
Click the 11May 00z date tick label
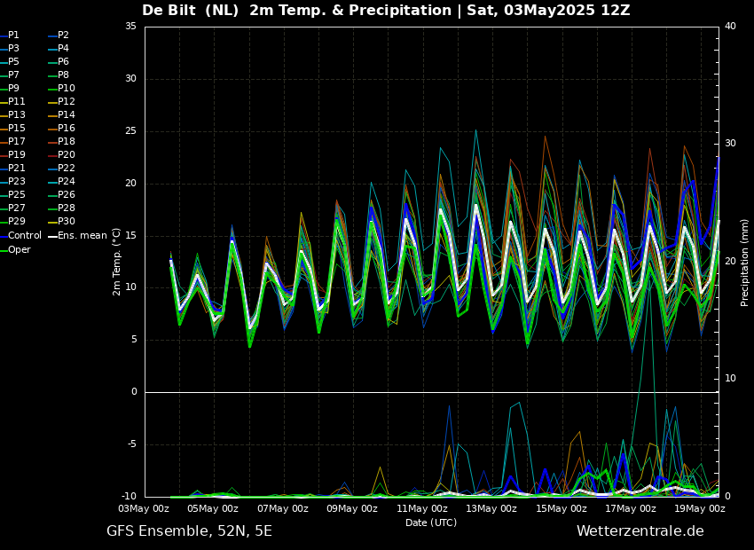422,509
